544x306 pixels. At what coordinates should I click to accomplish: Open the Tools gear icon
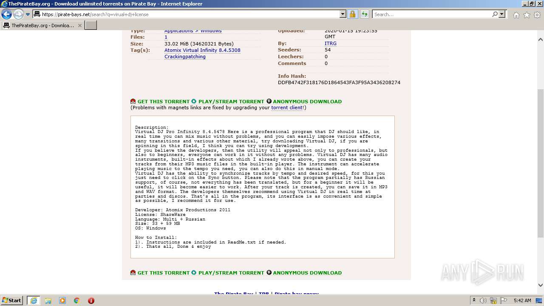tap(537, 15)
